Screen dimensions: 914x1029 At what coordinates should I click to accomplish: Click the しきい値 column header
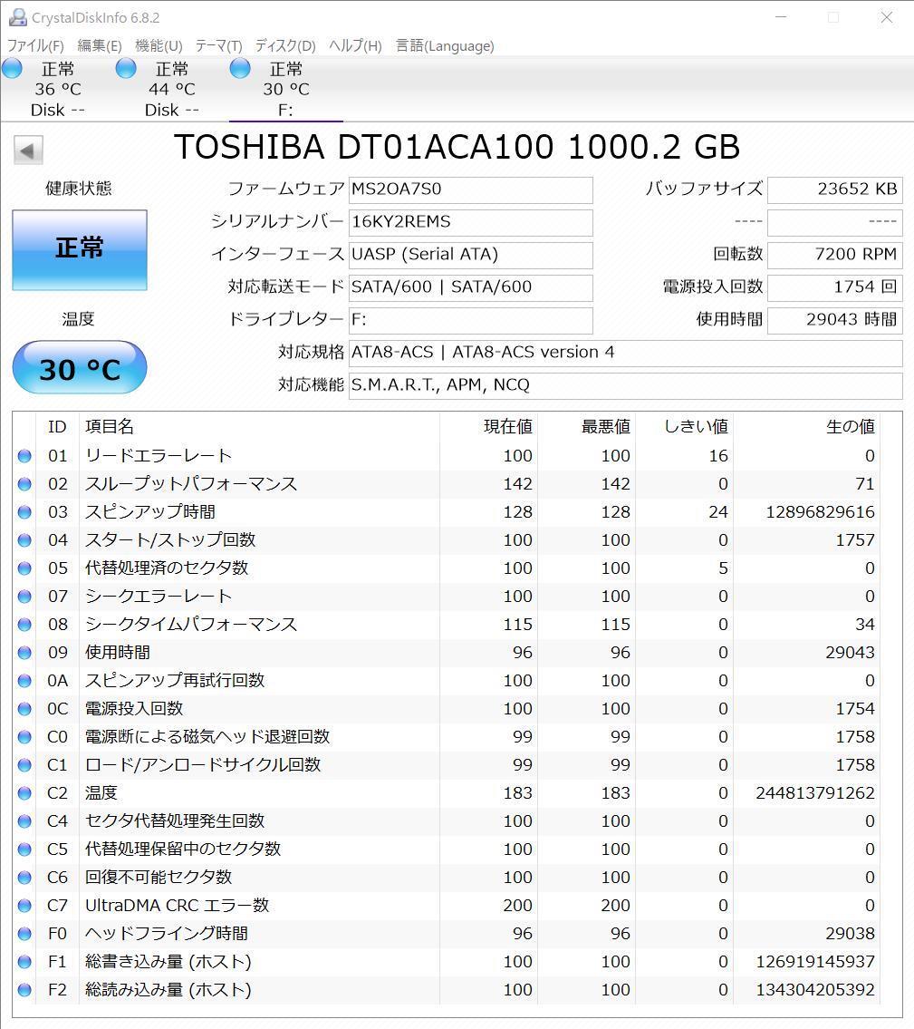tap(684, 427)
